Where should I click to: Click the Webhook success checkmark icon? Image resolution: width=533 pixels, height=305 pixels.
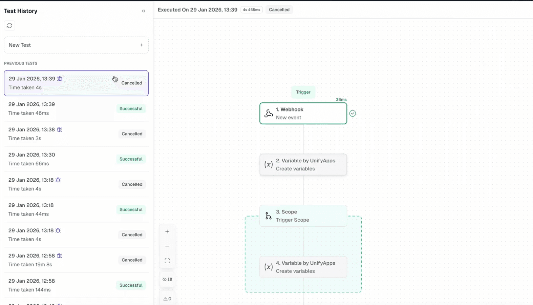pyautogui.click(x=353, y=114)
